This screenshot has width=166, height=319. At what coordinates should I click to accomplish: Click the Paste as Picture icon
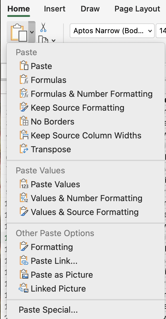pos(24,275)
